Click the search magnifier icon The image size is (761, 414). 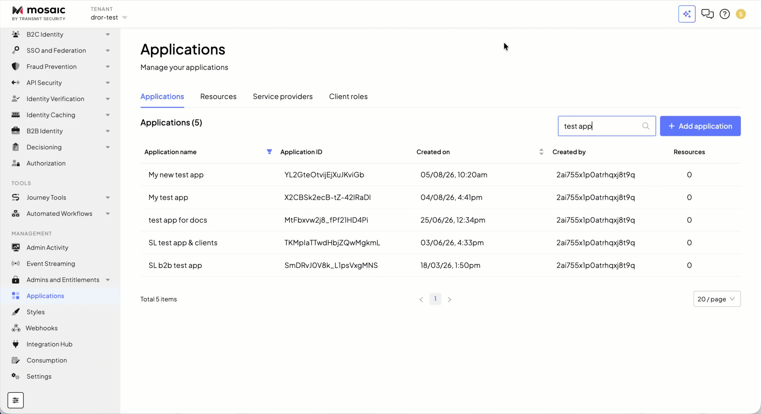coord(646,126)
